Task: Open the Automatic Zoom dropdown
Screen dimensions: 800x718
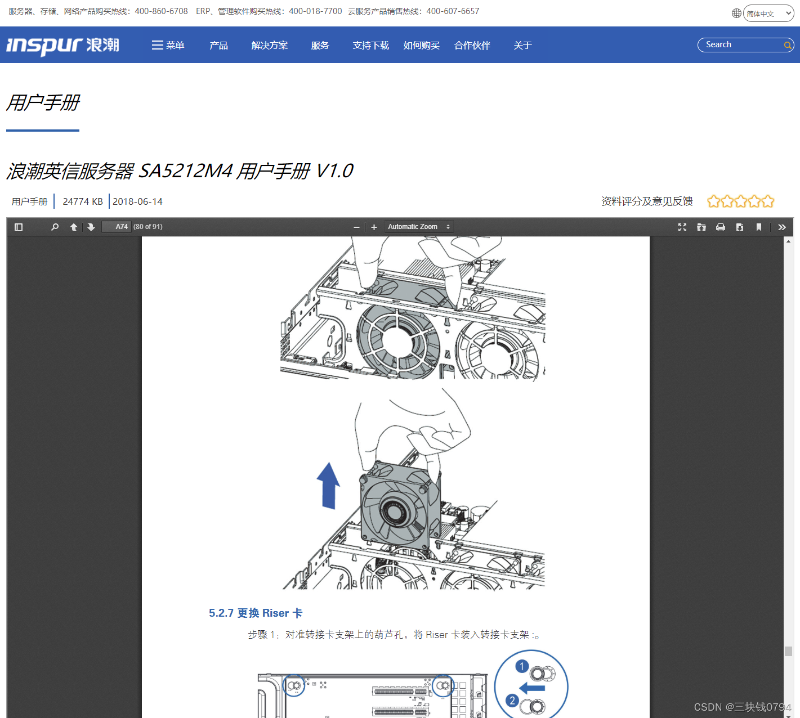Action: coord(419,227)
